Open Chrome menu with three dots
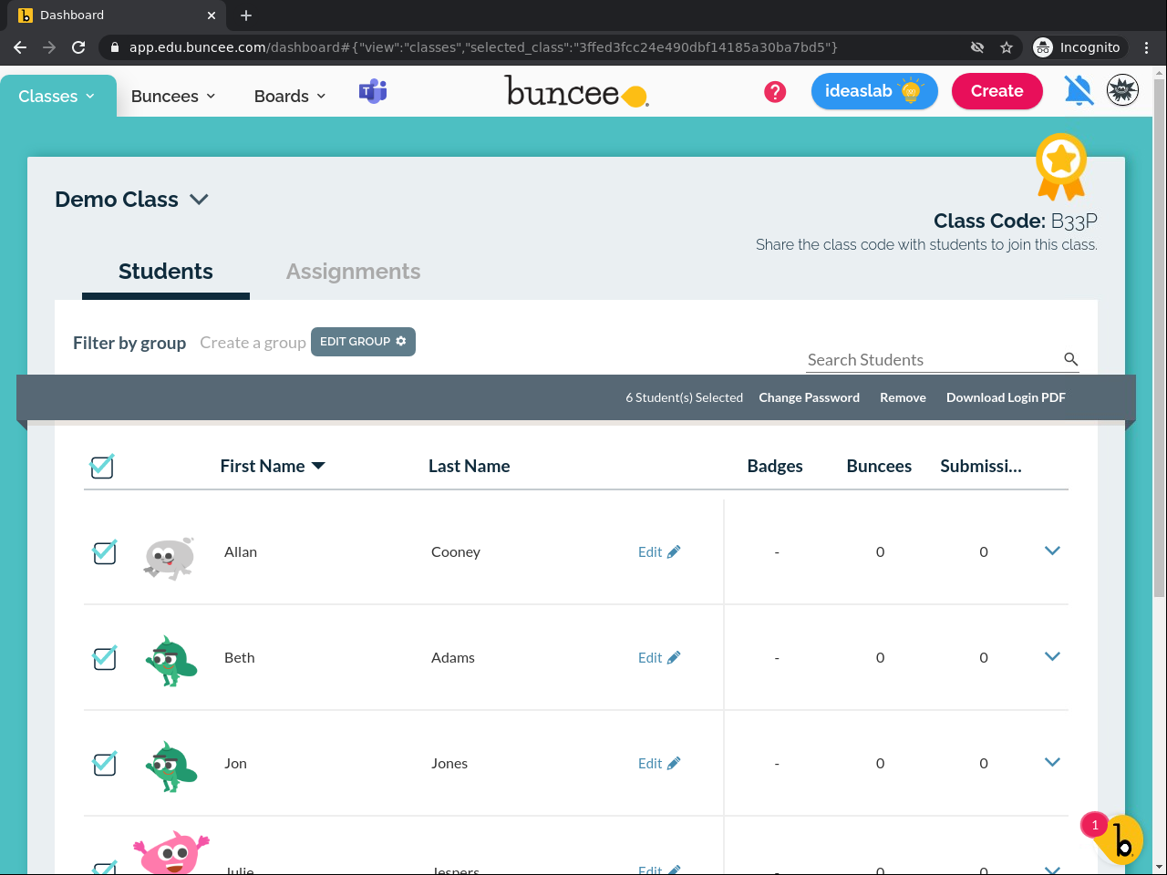This screenshot has height=875, width=1167. (1147, 47)
